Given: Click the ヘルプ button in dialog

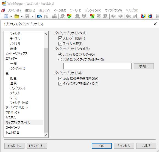Looking at the screenshot, I should tap(146, 146).
